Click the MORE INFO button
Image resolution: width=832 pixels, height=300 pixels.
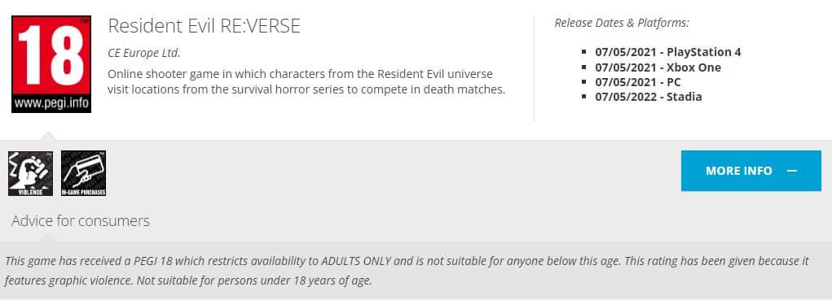[x=751, y=171]
